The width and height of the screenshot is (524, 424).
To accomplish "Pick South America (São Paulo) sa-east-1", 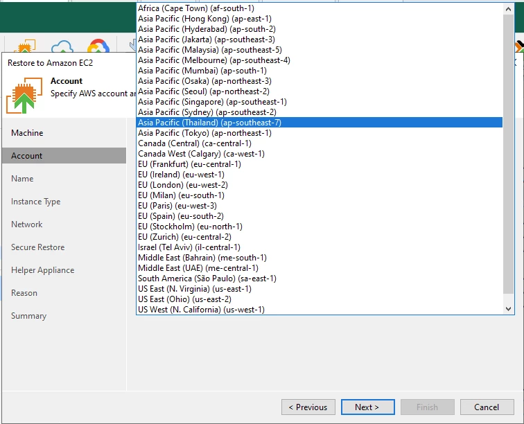I will tap(320, 279).
